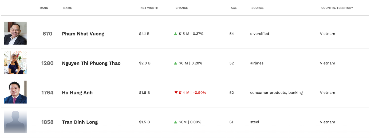This screenshot has width=371, height=139.
Task: Sort by the RANK column header
Action: (x=44, y=8)
